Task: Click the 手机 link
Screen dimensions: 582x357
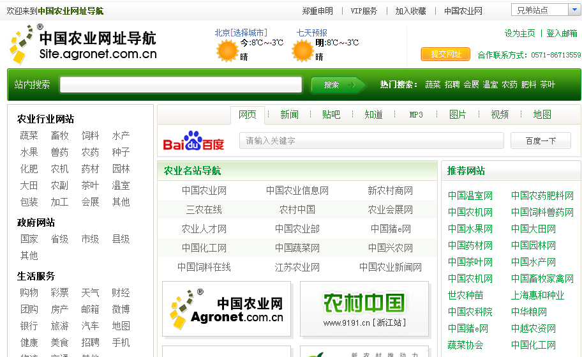Action: tap(121, 342)
